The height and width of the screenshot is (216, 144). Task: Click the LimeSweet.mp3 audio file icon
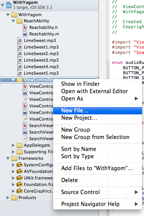click(20, 41)
